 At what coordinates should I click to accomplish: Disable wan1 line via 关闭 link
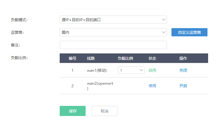pos(183,70)
